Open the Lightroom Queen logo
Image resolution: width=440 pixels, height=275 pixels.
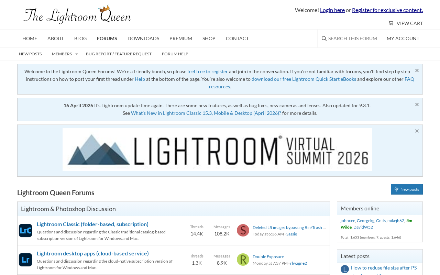click(77, 14)
